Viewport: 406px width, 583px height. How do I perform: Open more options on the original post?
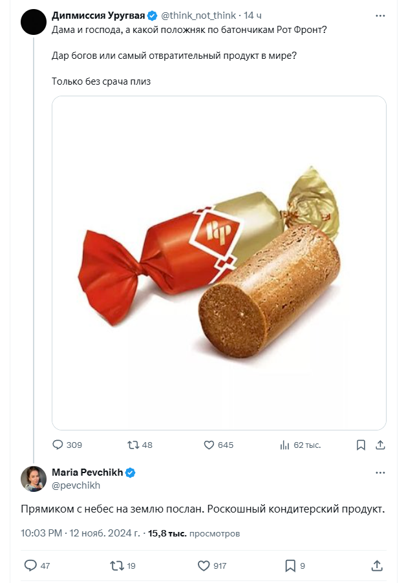point(380,15)
